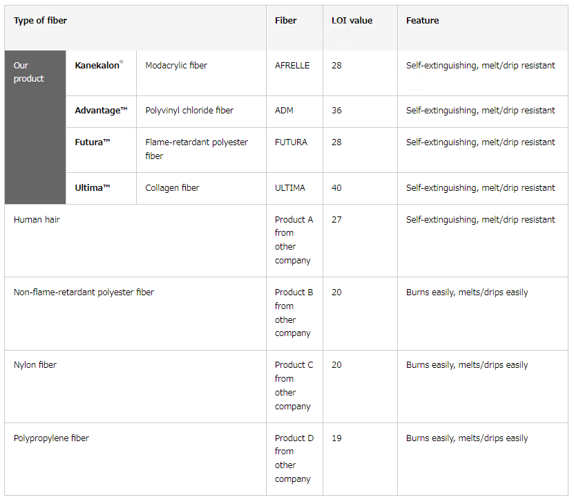Screen dimensions: 574x502
Task: Click 'Product D from other company' cell
Action: [x=294, y=459]
